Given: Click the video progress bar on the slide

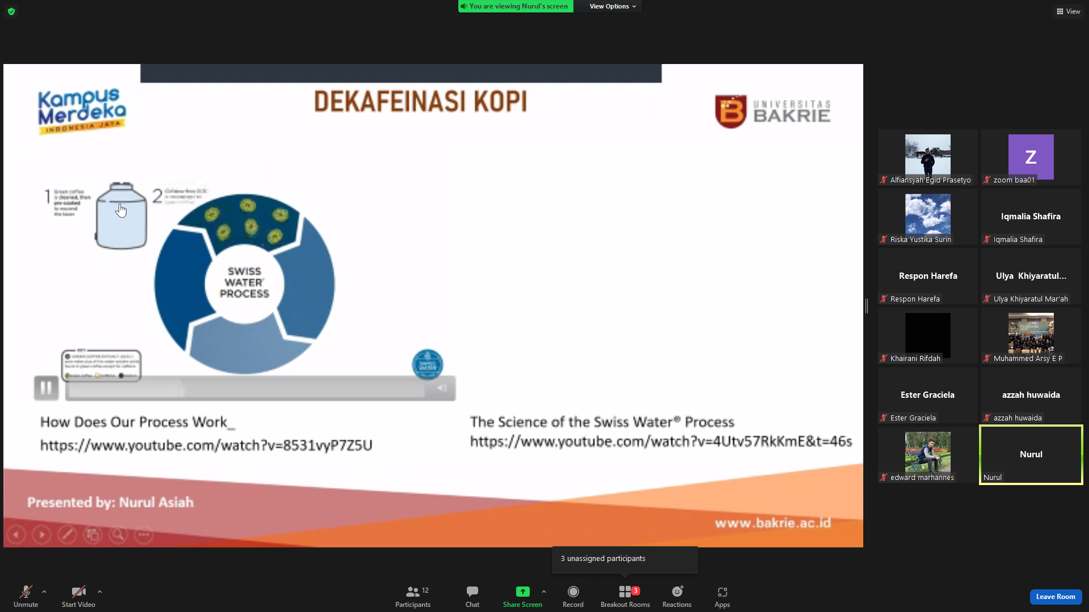Looking at the screenshot, I should point(247,389).
